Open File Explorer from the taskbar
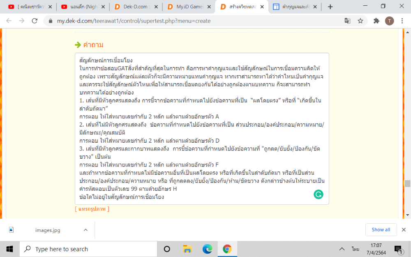Viewport: 411px width, 257px height. pyautogui.click(x=187, y=249)
